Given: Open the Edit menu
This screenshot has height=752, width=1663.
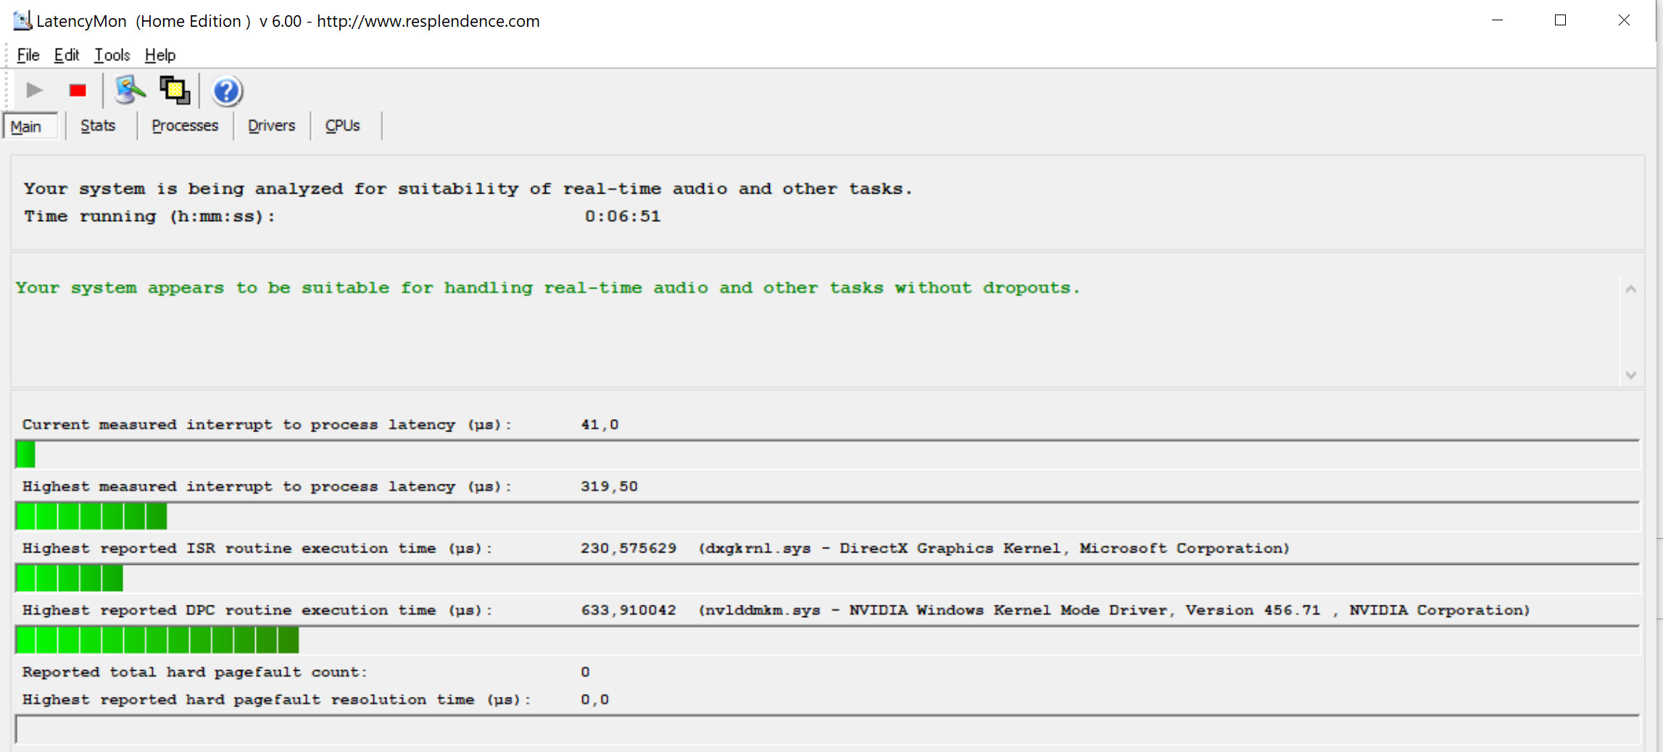Looking at the screenshot, I should pyautogui.click(x=67, y=55).
